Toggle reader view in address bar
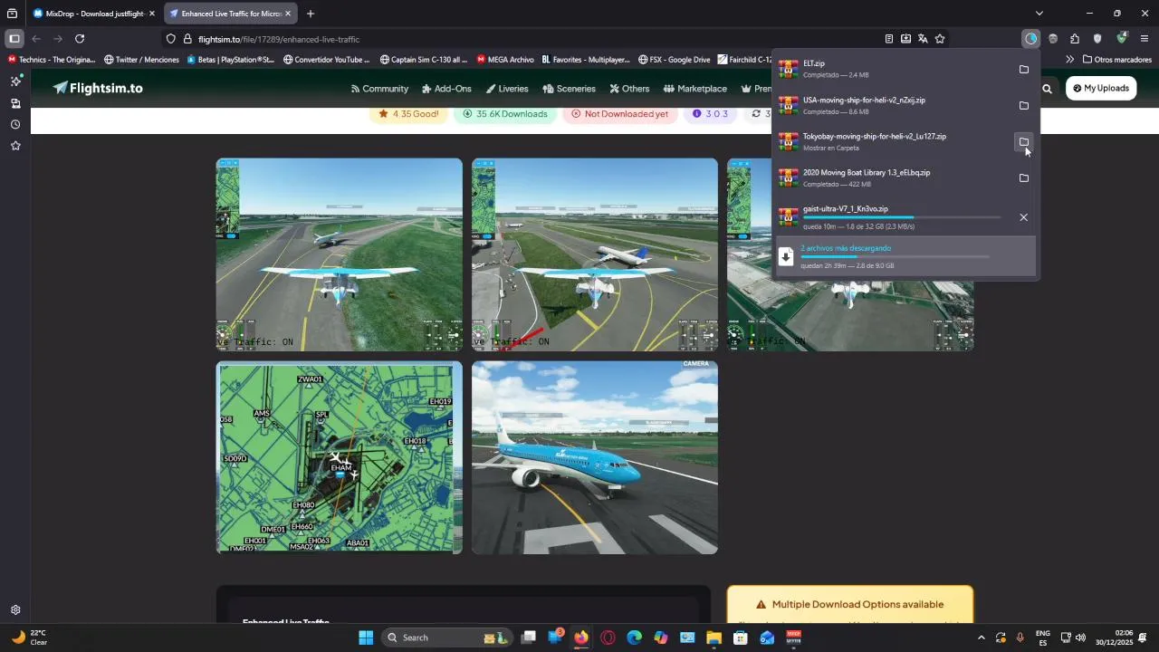 pyautogui.click(x=889, y=39)
